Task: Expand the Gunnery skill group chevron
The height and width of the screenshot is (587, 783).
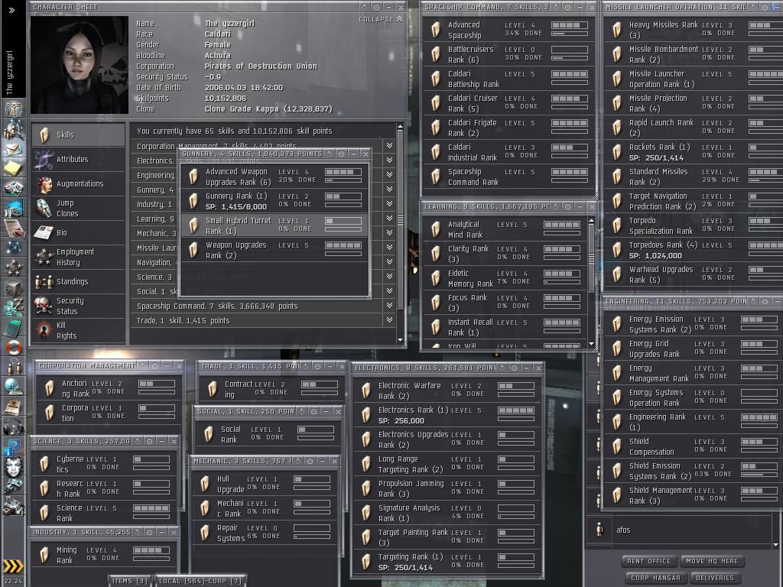Action: [389, 190]
